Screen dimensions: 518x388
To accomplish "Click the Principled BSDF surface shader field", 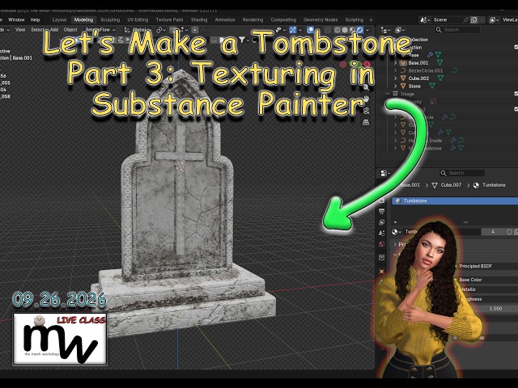I will click(x=486, y=266).
